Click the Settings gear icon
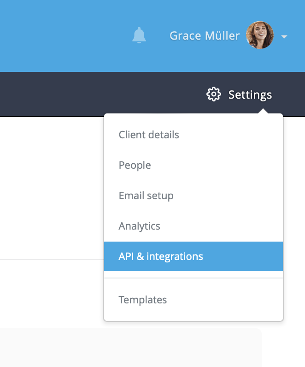The width and height of the screenshot is (305, 367). click(214, 95)
